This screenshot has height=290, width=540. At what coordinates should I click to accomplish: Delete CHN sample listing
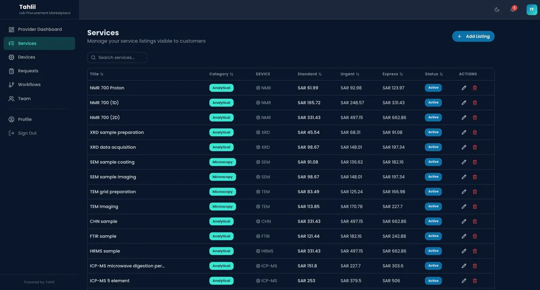point(475,221)
